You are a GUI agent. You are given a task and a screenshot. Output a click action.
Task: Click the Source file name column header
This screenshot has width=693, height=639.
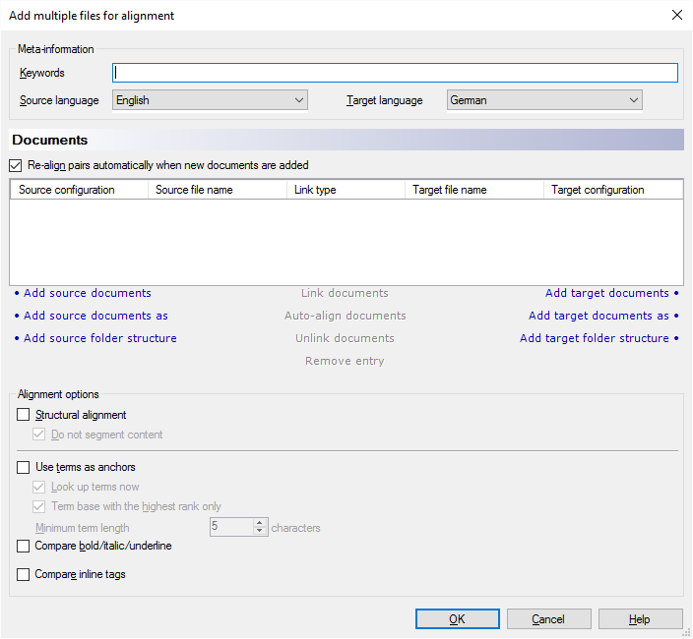[x=217, y=190]
